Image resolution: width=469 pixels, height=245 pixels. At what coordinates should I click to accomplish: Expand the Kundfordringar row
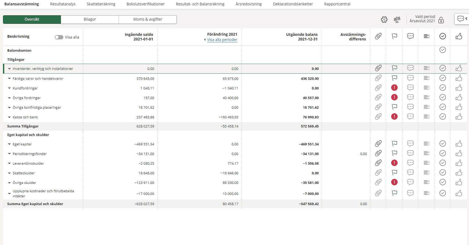click(9, 88)
